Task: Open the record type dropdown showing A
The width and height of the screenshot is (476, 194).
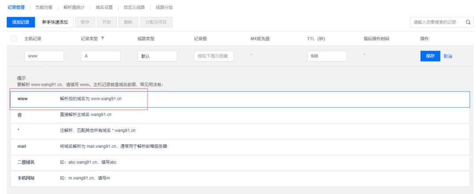Action: tap(101, 56)
